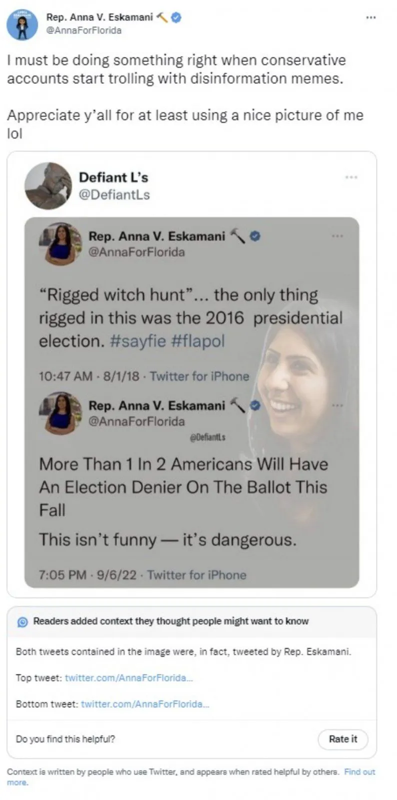Screen dimensions: 397x800
Task: Open the Defiant L's statue profile picture
Action: click(x=48, y=185)
